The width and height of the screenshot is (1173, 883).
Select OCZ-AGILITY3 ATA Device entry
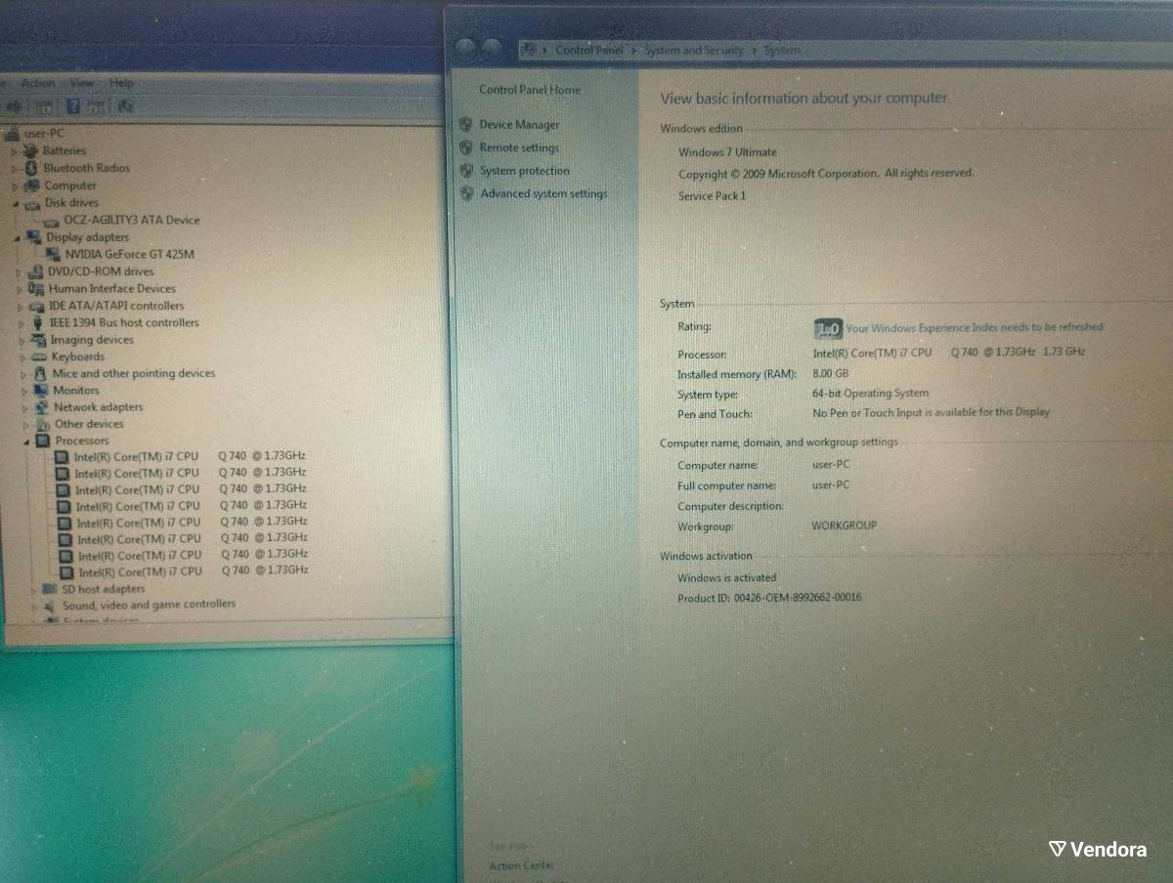(131, 221)
